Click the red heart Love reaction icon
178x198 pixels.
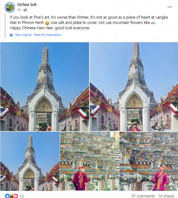[16, 196]
